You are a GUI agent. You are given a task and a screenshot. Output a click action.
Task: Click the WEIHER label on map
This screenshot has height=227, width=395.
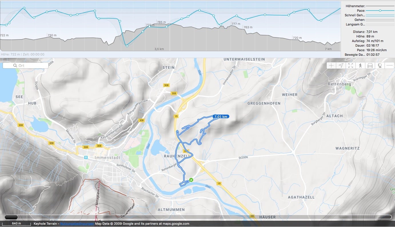(290, 95)
